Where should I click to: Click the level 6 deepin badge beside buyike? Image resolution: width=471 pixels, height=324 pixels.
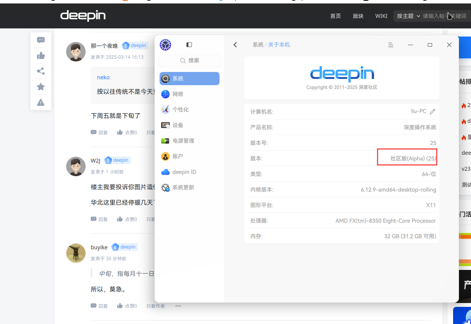click(124, 247)
